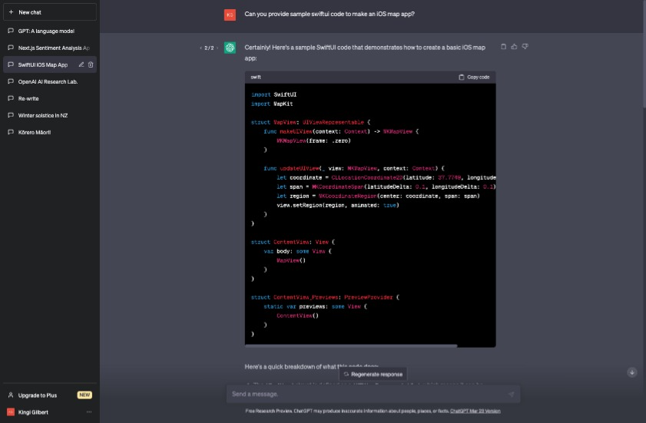Click the chat bubble icon beside Re-write
Screen dimensions: 646x423
click(11, 98)
